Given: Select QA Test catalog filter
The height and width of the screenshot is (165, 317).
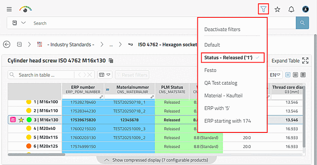Looking at the screenshot, I should pos(221,83).
